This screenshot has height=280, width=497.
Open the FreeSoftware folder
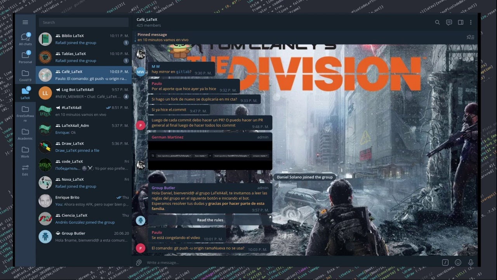pyautogui.click(x=25, y=113)
